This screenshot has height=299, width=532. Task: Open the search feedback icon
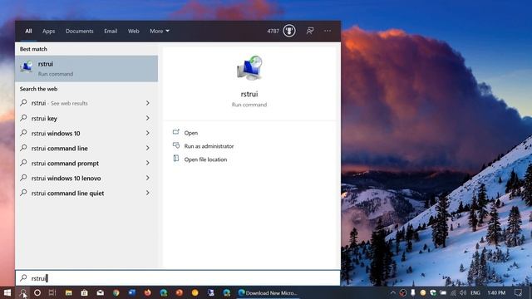310,31
